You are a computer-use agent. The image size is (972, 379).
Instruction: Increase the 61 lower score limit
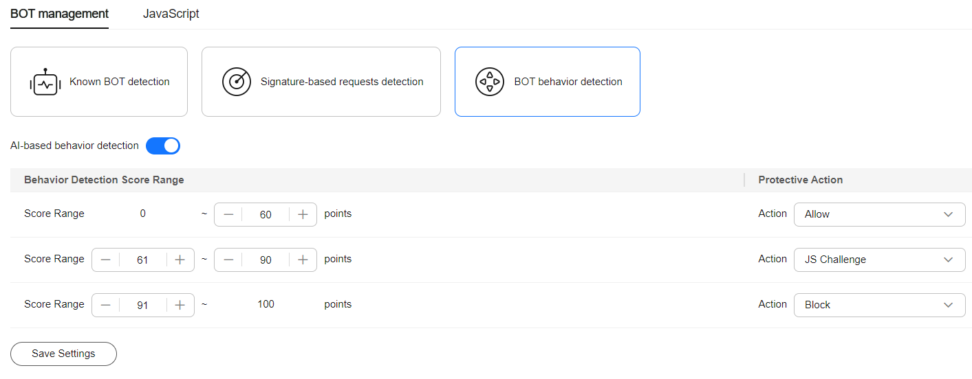pos(180,260)
